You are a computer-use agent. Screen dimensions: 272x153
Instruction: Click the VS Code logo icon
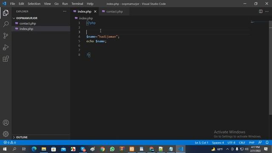pyautogui.click(x=4, y=4)
